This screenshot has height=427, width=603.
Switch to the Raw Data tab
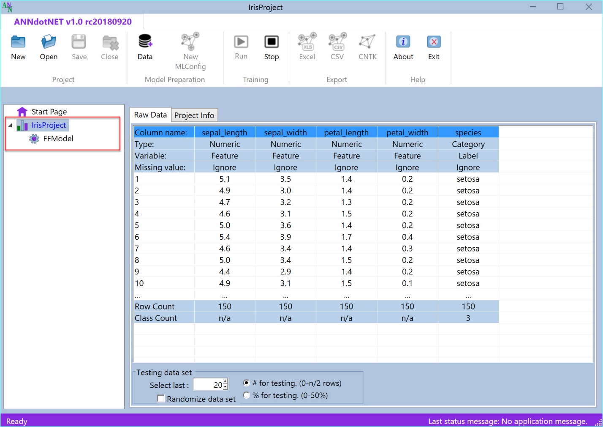coord(150,115)
